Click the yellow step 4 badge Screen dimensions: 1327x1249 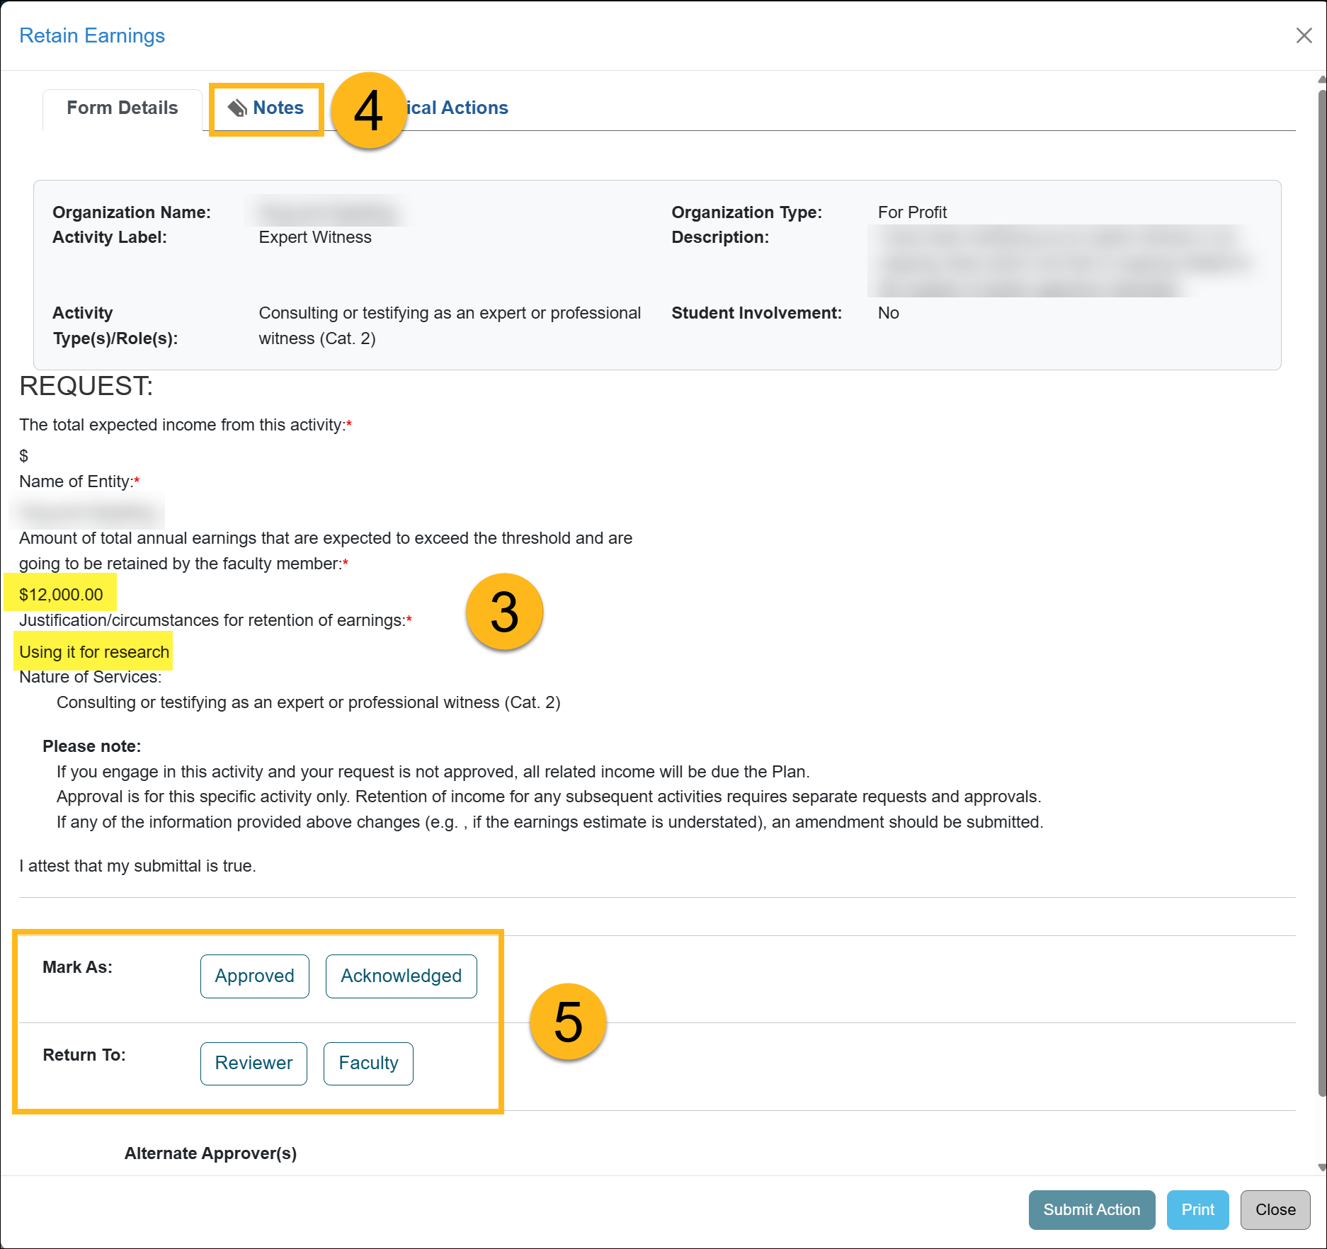pyautogui.click(x=368, y=110)
